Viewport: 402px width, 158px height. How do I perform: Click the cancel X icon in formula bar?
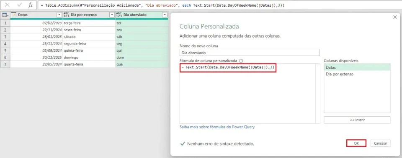[8, 5]
